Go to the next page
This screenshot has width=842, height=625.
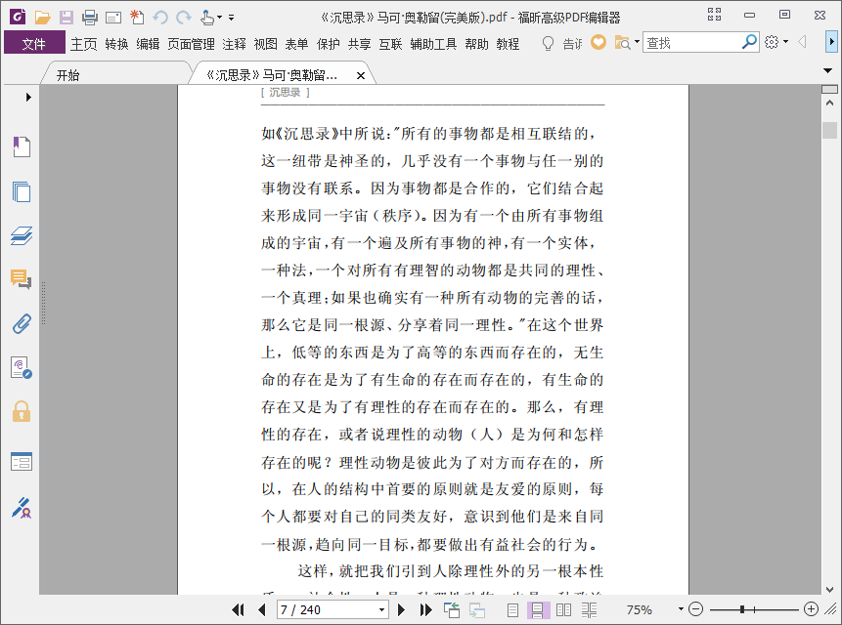pos(401,609)
